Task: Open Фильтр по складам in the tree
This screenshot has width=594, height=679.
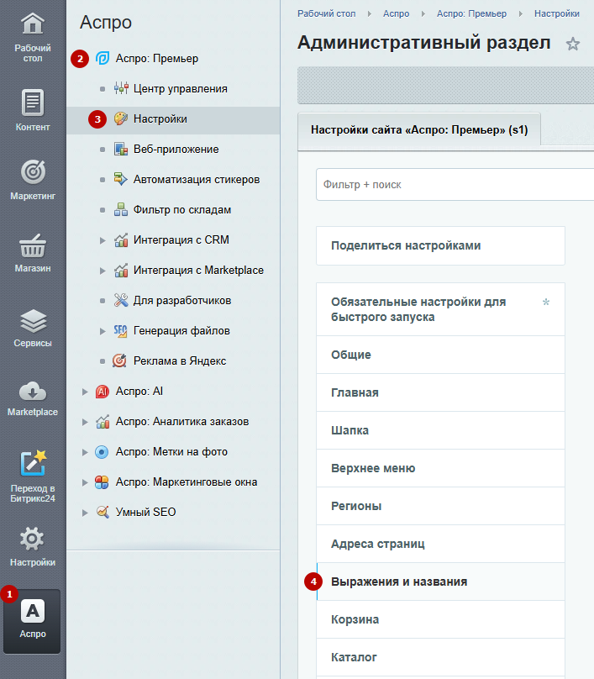Action: click(173, 209)
